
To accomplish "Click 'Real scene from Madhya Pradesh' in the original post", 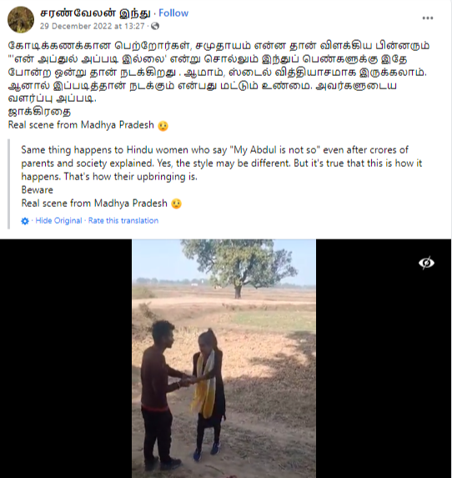I will tap(81, 125).
